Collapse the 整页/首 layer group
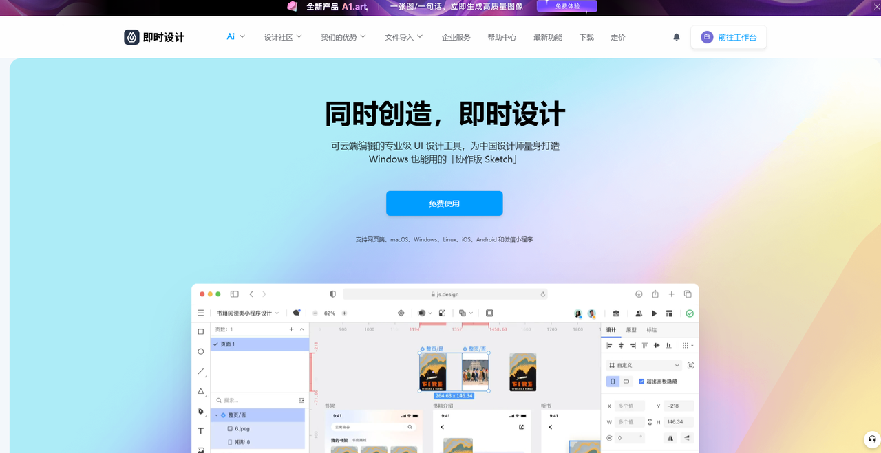 [x=216, y=415]
